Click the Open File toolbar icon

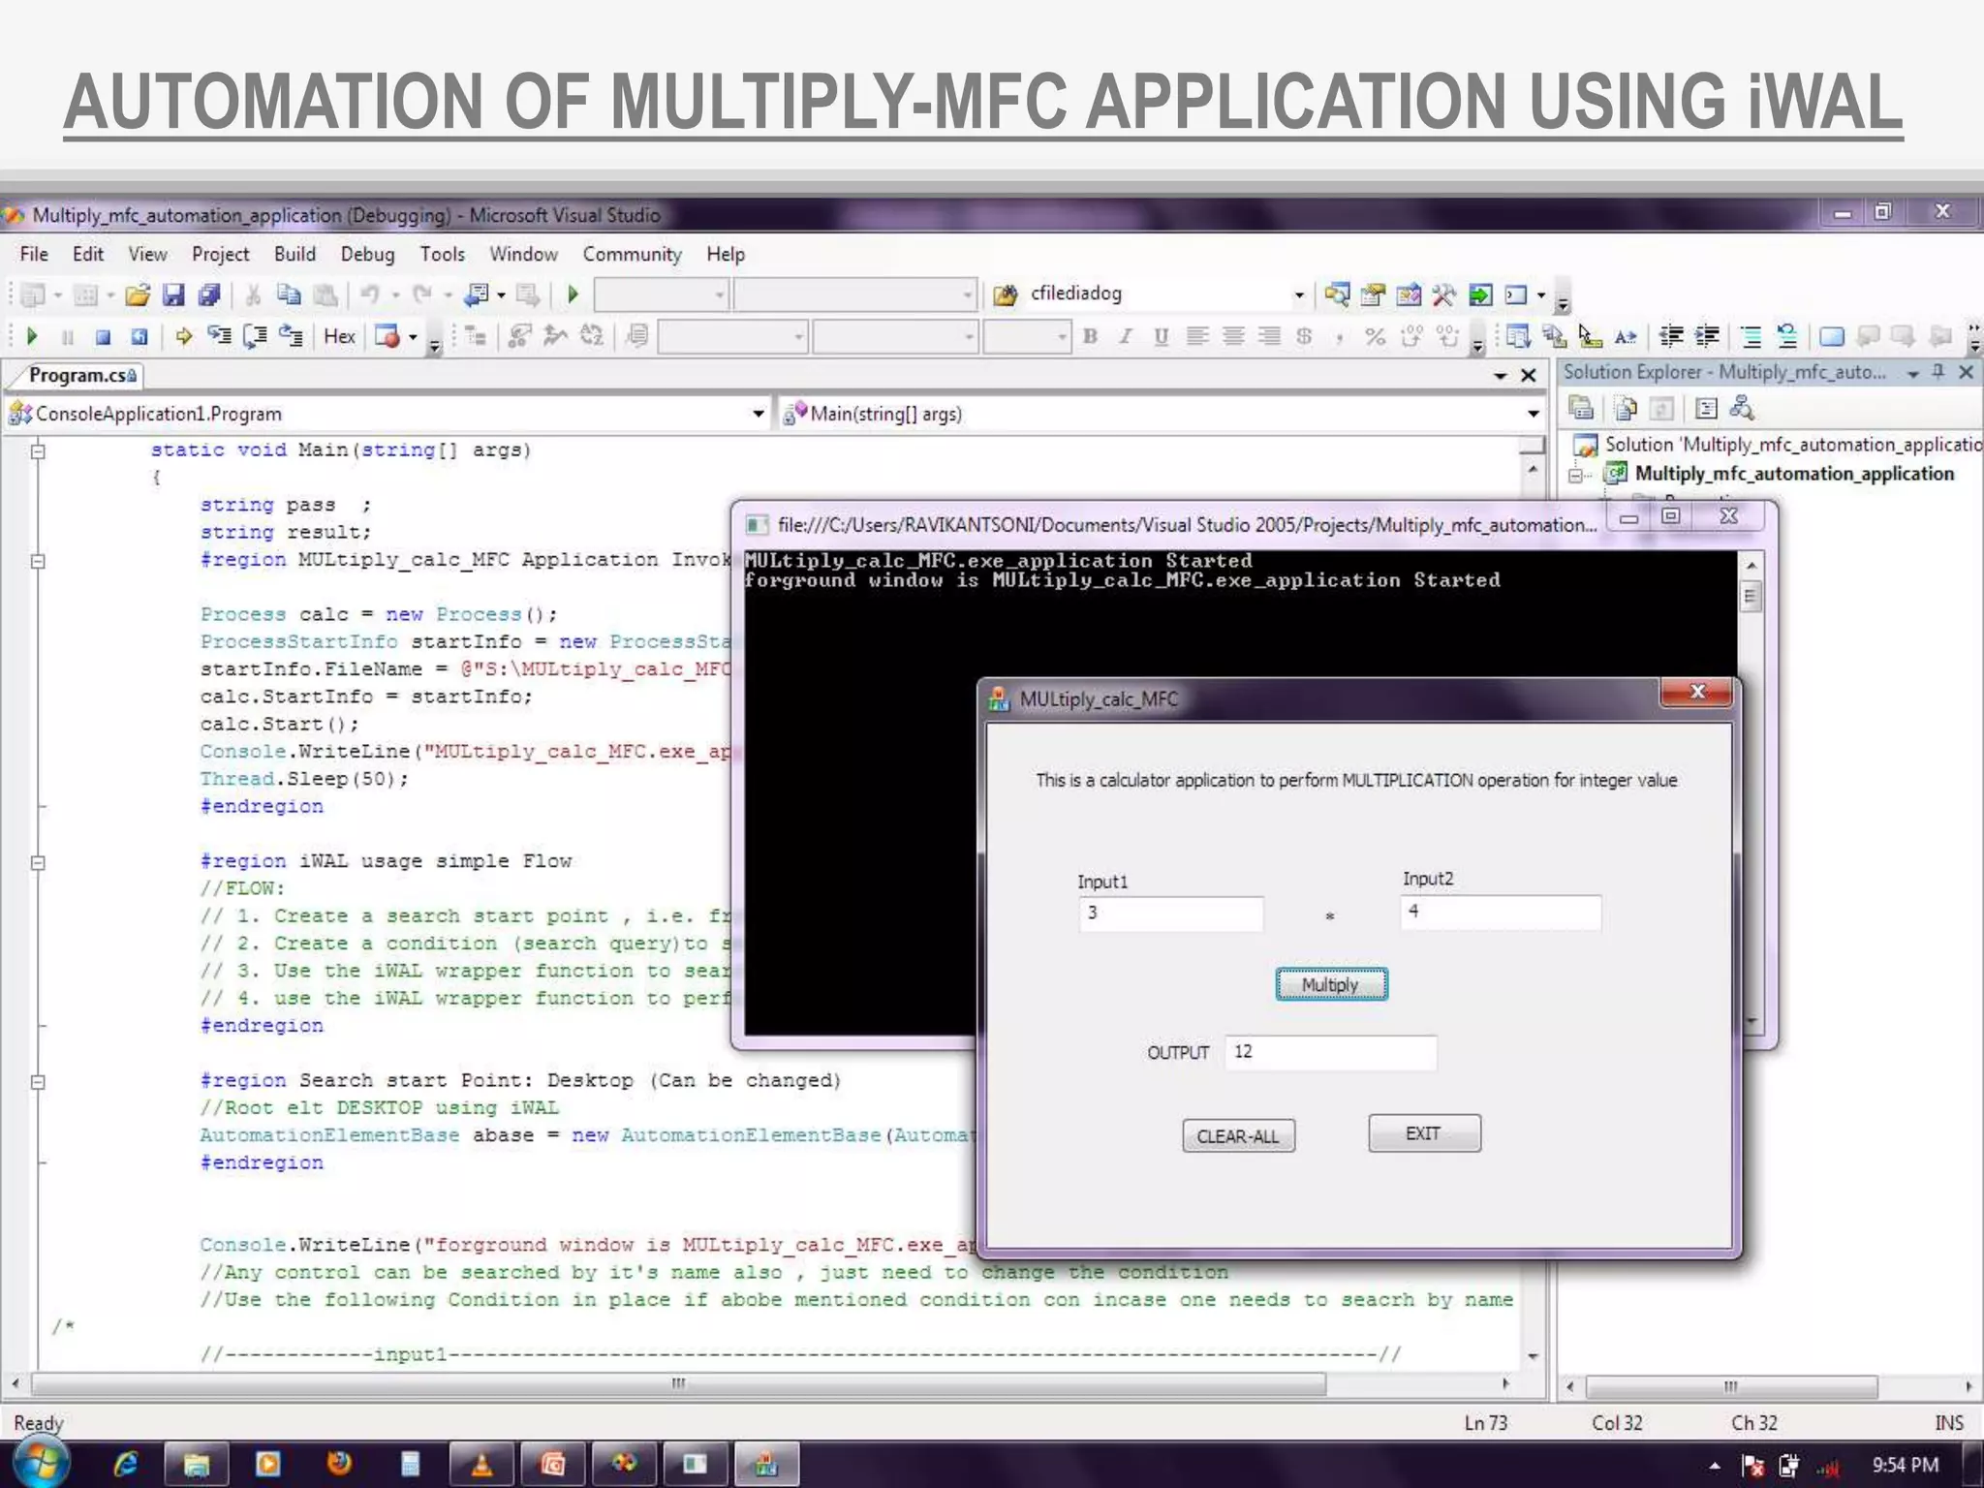click(137, 294)
